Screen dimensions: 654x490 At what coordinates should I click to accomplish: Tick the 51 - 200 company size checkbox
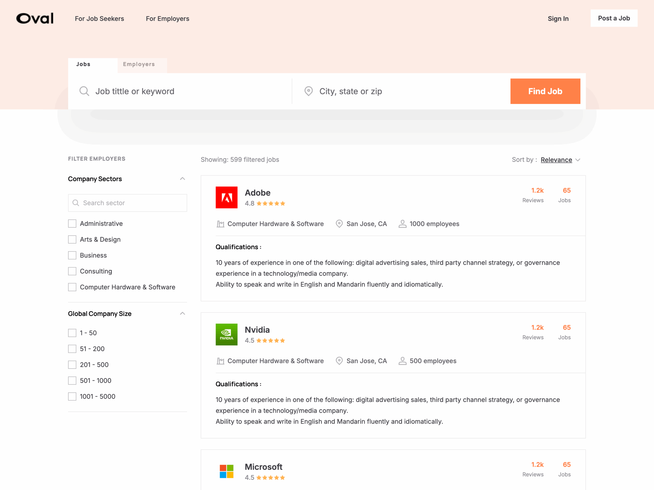[x=72, y=349]
